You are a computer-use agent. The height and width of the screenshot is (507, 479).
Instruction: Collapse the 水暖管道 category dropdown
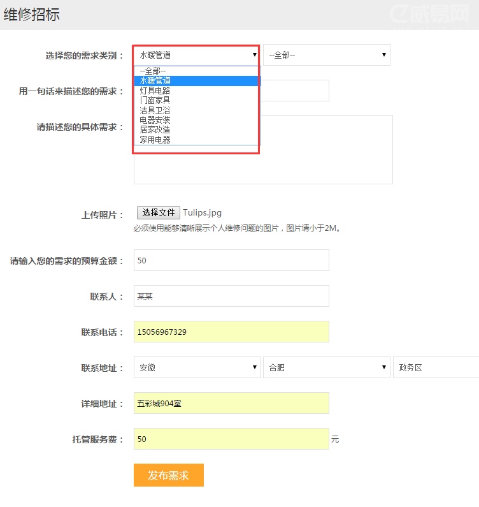(196, 55)
